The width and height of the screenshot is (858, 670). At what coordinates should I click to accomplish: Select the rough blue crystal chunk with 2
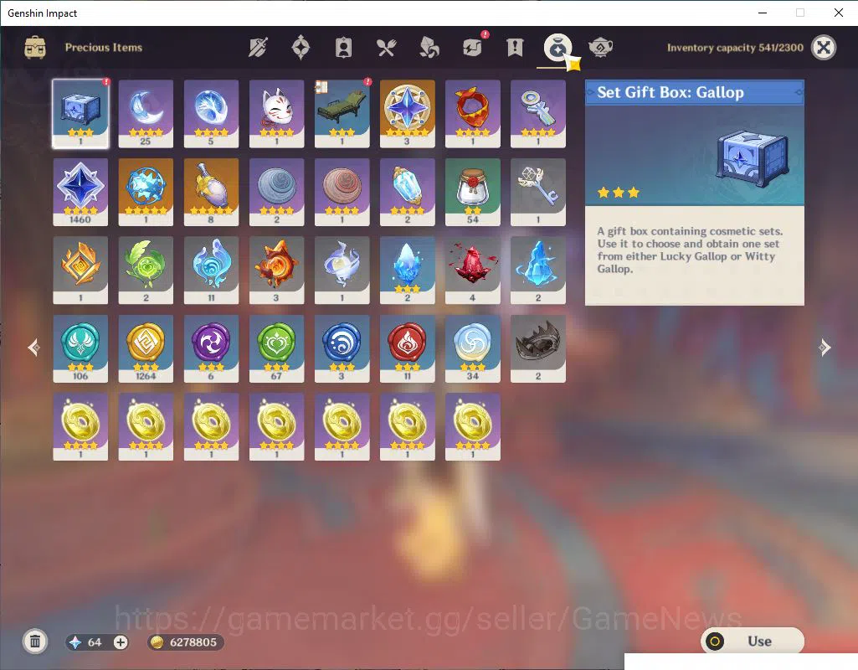click(538, 271)
